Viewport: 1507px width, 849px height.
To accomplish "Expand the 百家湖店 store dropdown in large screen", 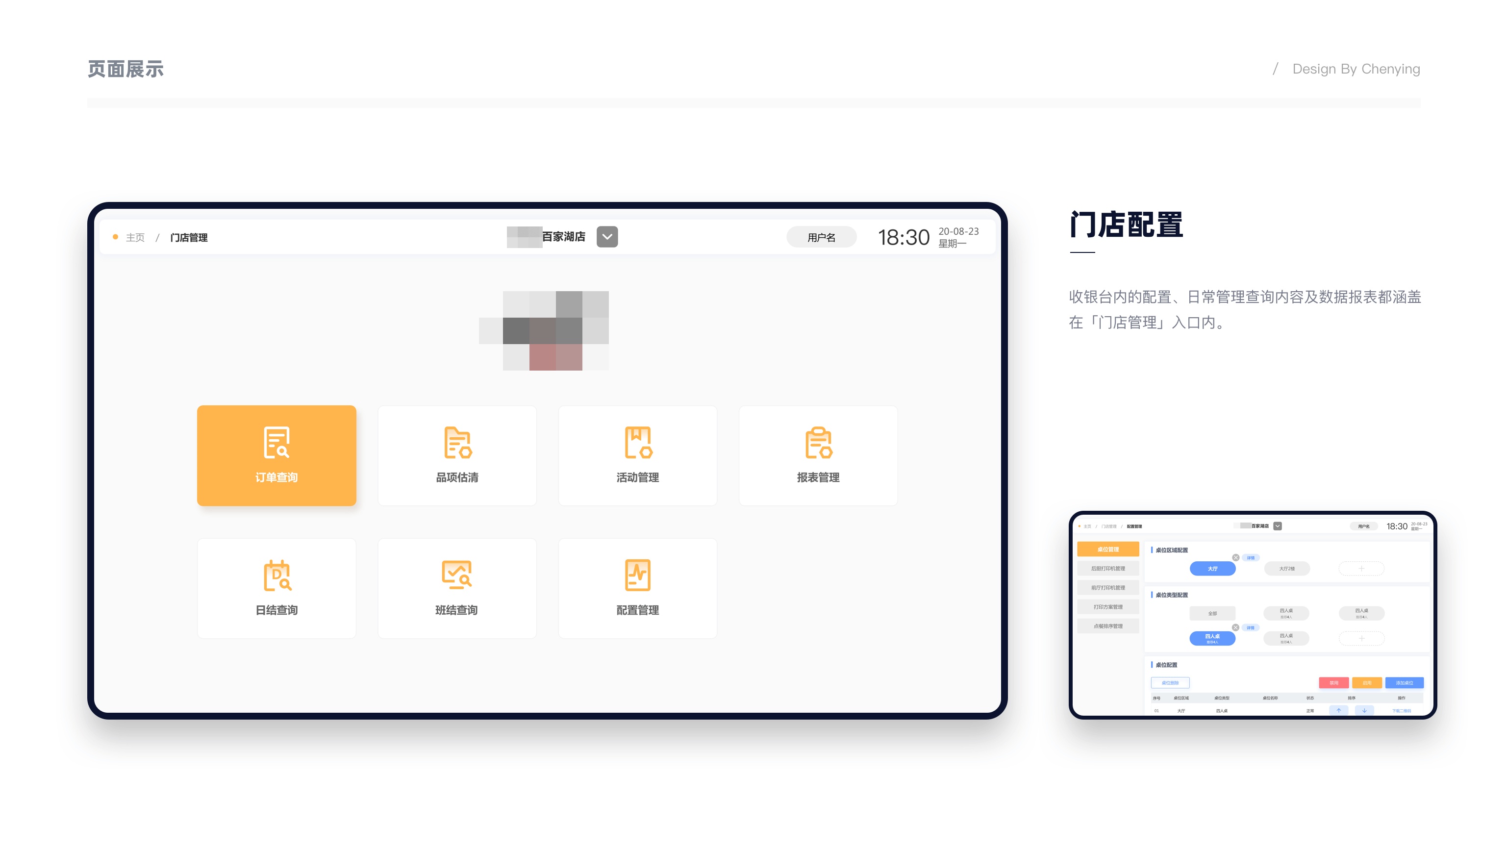I will click(x=606, y=236).
